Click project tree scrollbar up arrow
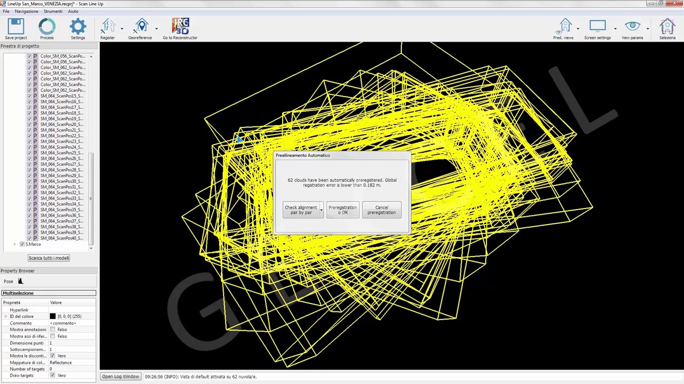The image size is (684, 384). coord(91,56)
